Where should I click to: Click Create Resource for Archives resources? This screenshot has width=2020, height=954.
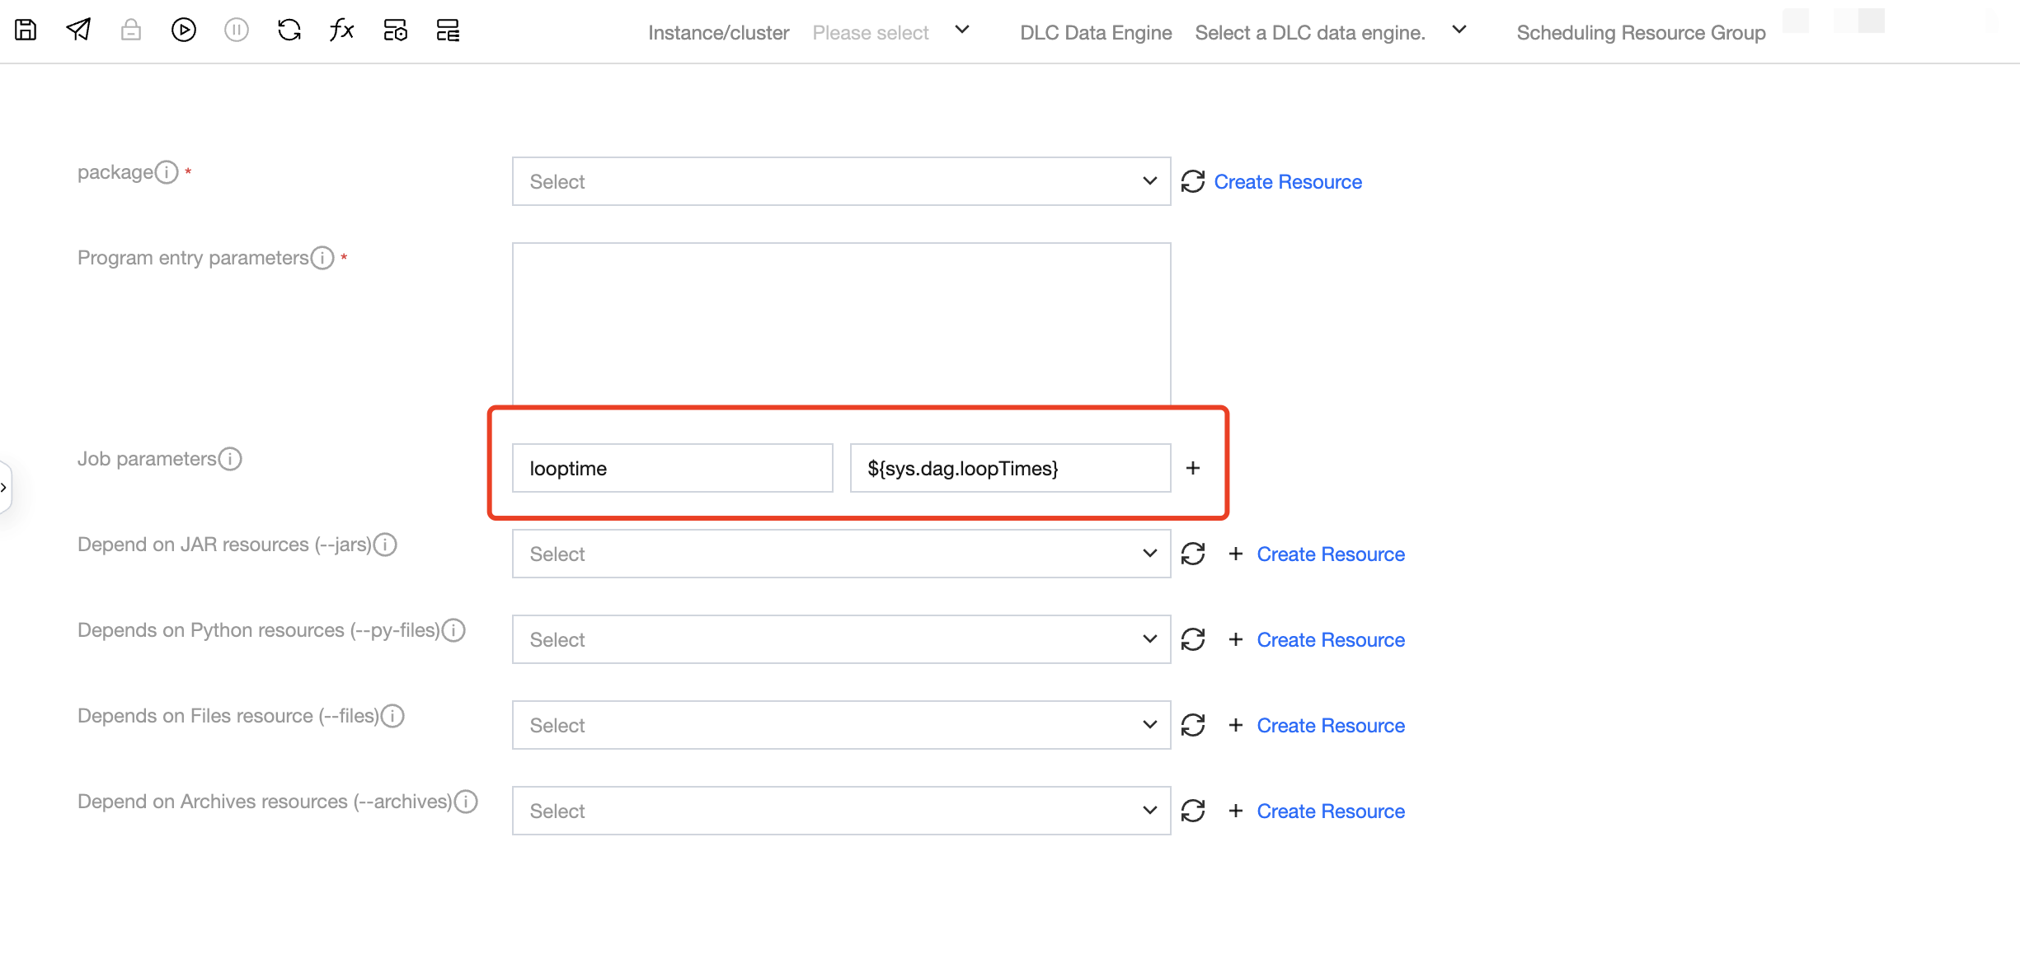(1330, 811)
